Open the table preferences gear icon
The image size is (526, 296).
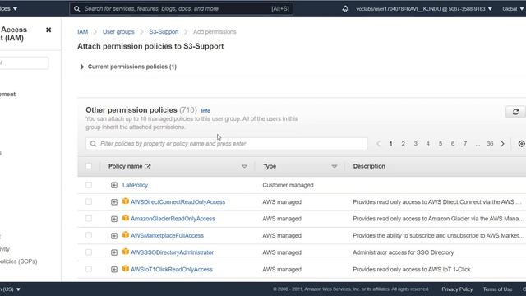coord(521,144)
